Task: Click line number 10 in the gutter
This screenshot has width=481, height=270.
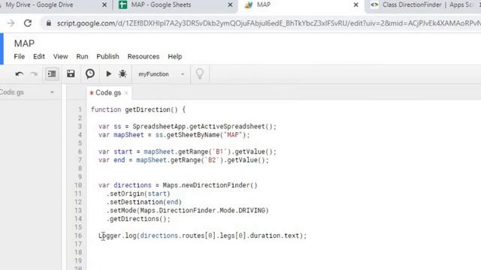Action: click(78, 185)
